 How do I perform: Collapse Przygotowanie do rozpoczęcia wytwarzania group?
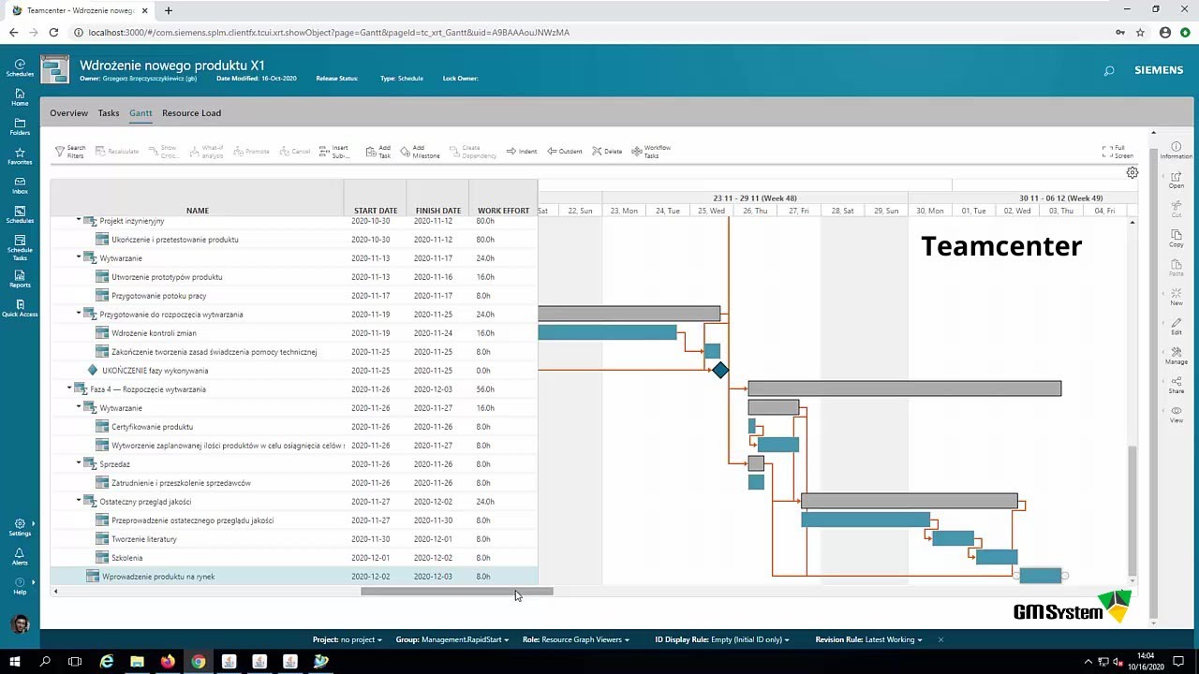[79, 314]
